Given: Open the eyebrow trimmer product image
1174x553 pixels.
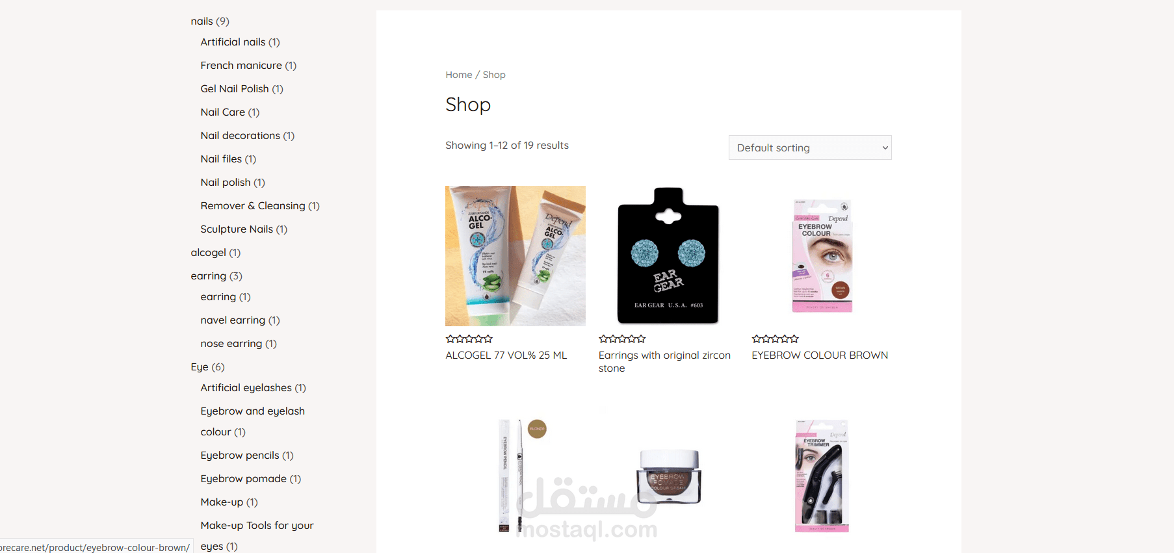Looking at the screenshot, I should tap(822, 476).
